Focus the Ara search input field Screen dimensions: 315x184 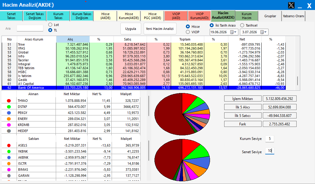pyautogui.click(x=30, y=28)
